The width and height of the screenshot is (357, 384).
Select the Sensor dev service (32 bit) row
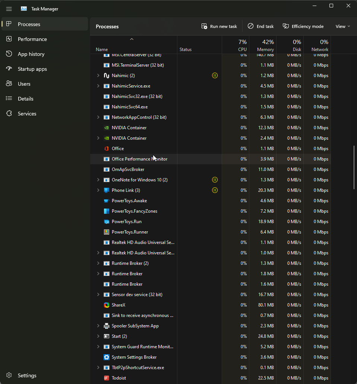[x=211, y=295]
